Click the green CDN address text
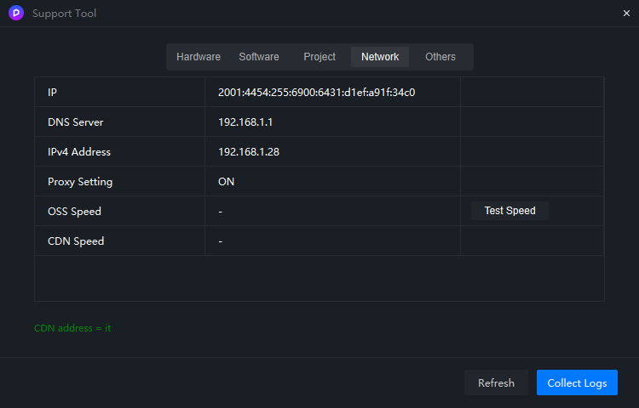 click(x=72, y=328)
